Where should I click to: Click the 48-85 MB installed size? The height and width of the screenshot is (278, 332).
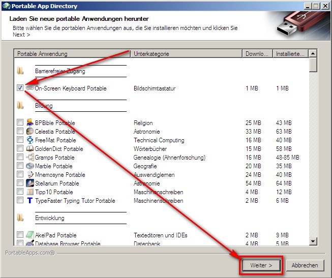pyautogui.click(x=288, y=158)
